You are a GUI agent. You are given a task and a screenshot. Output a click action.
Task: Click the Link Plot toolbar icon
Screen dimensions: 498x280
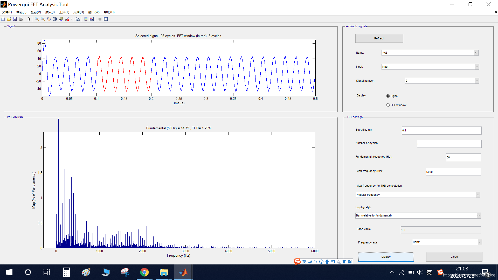click(78, 19)
